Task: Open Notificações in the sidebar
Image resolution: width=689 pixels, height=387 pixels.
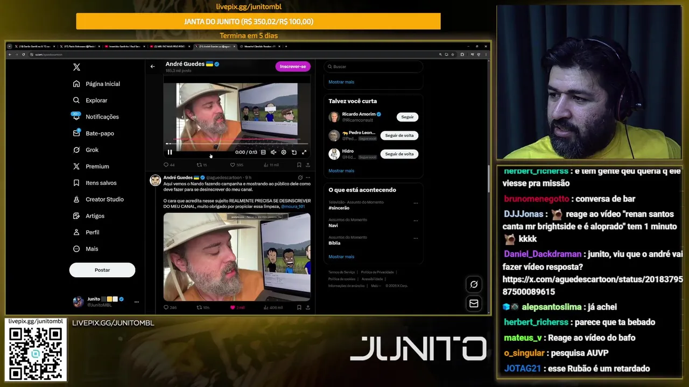Action: (x=96, y=117)
